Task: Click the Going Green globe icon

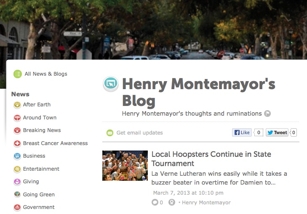Action: click(17, 194)
